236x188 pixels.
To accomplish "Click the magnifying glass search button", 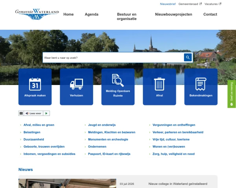I will click(188, 58).
